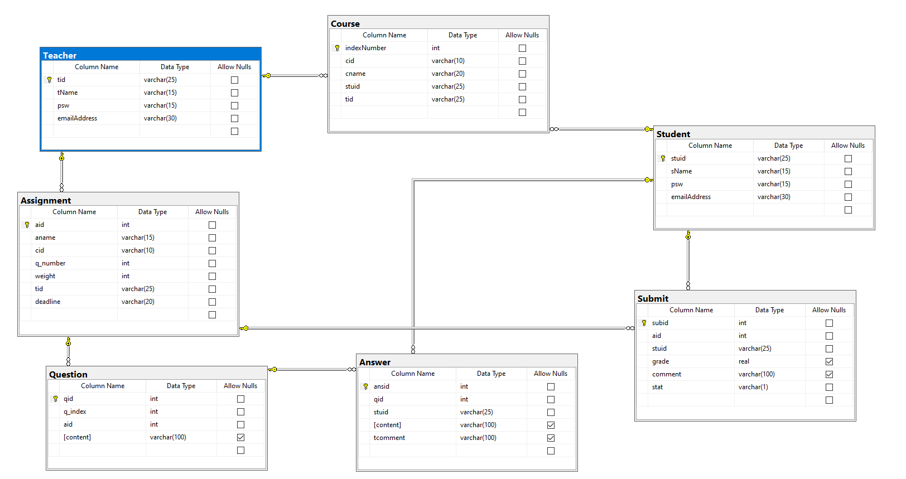Select the key endpoint of relationship at Teacher's right edge
Screen dimensions: 906x479
[267, 75]
